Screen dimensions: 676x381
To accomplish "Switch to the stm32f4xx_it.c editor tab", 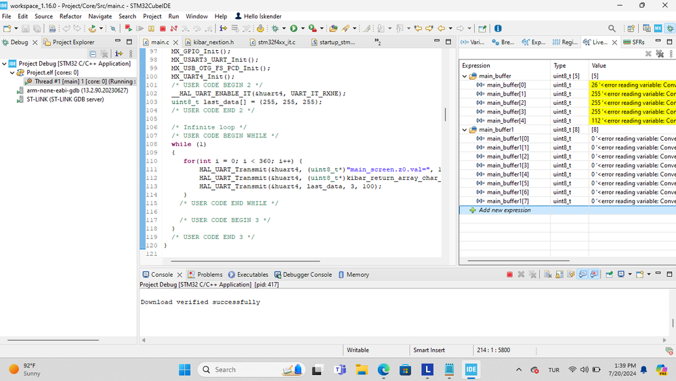I will pos(276,42).
